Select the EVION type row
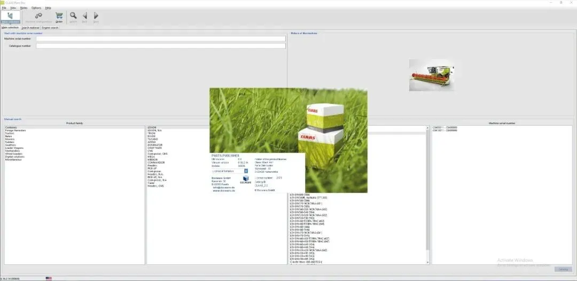 178,137
